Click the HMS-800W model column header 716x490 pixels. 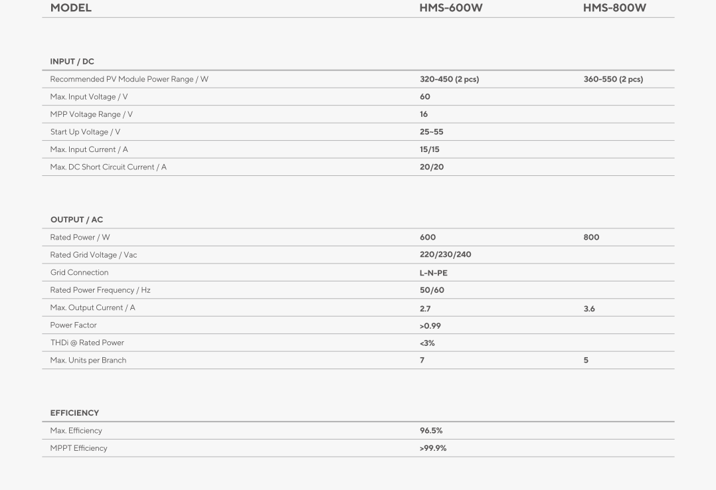(614, 8)
